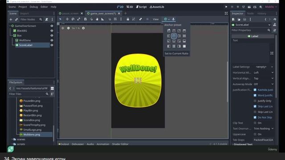Open the Project menu
Image resolution: width=285 pixels, height=160 pixels.
[x=23, y=7]
